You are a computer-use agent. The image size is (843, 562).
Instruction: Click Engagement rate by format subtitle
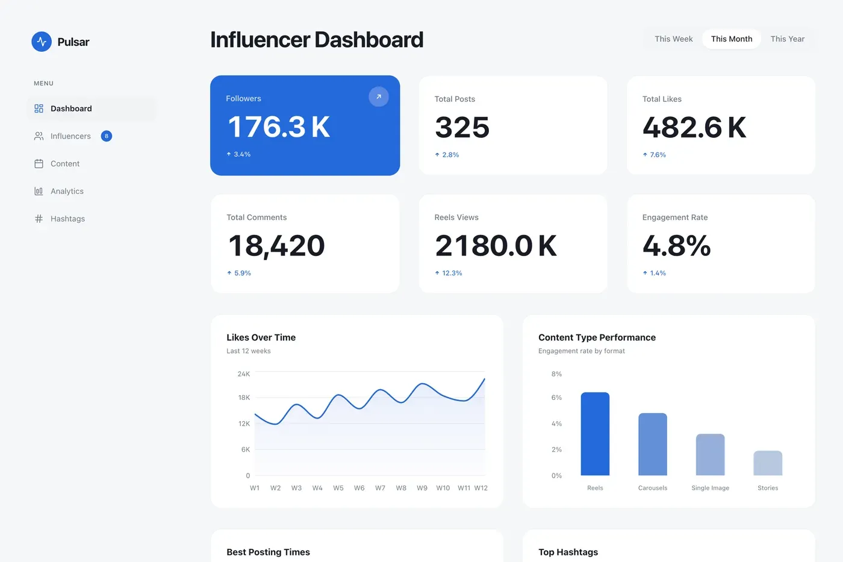(582, 351)
